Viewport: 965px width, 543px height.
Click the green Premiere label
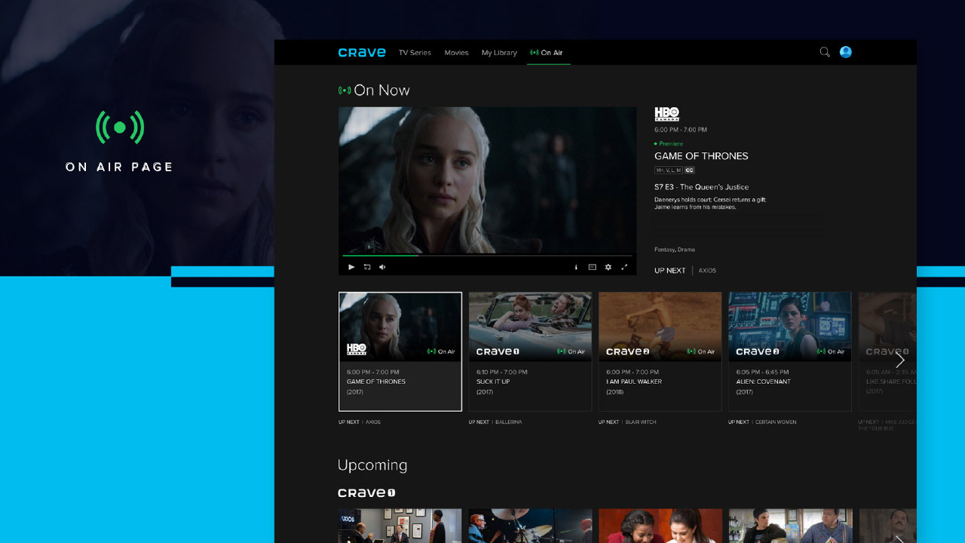669,143
